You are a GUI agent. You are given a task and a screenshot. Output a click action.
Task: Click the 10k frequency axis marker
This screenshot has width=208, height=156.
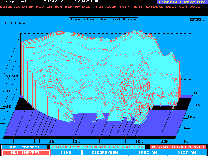pos(139,142)
